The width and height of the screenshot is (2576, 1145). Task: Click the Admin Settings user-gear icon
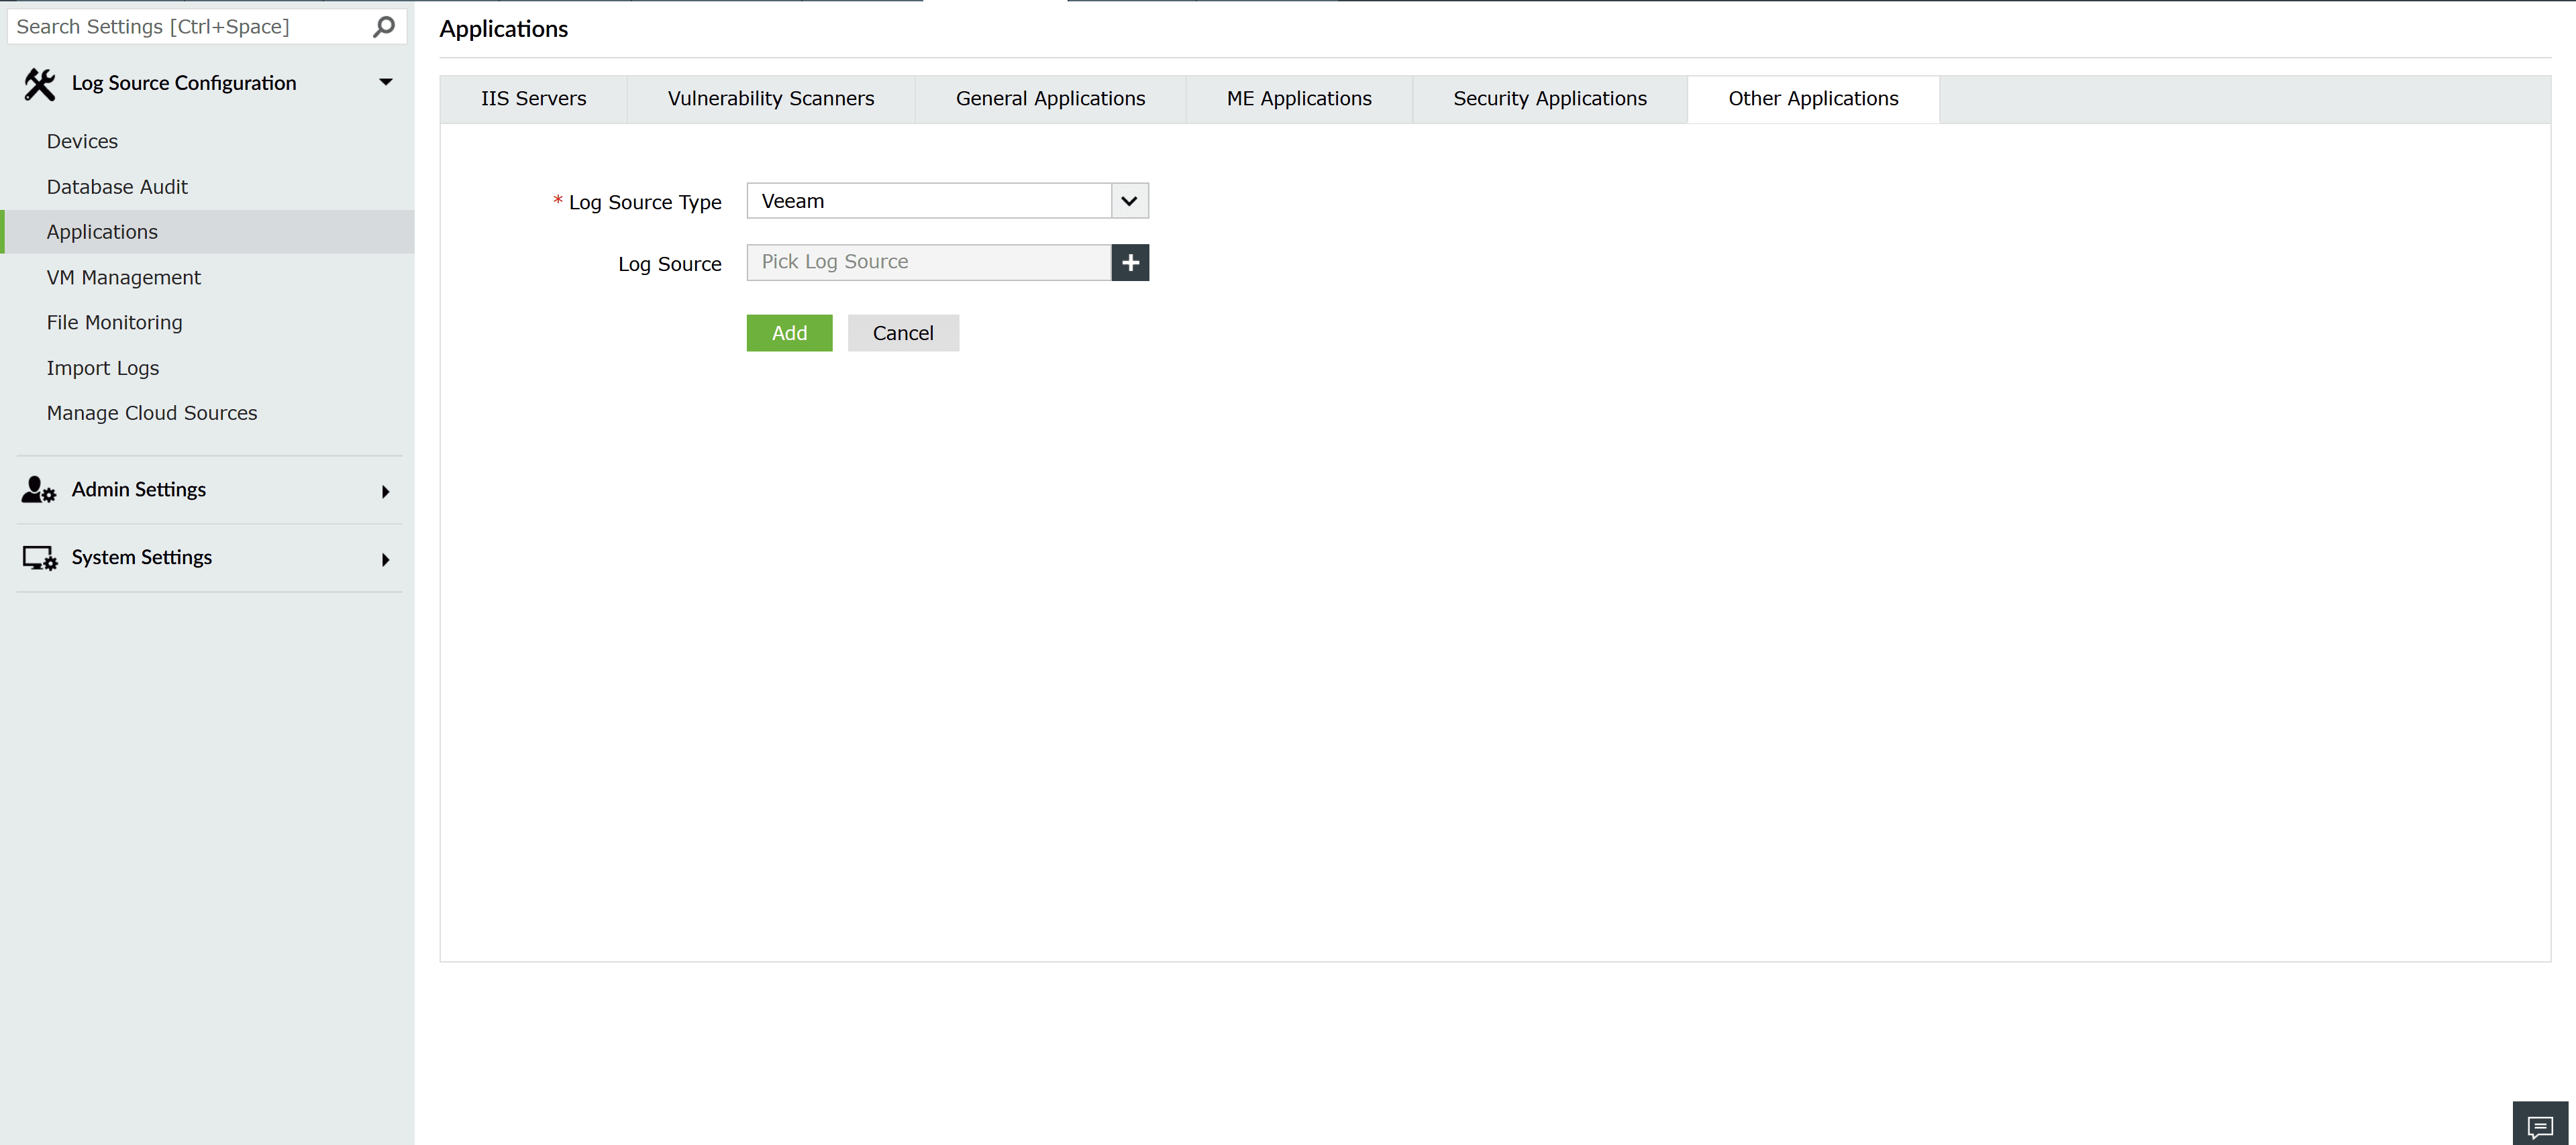pos(38,489)
